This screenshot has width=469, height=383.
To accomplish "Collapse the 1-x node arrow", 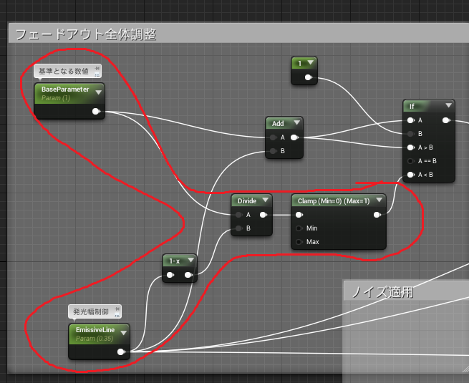I will coord(190,260).
